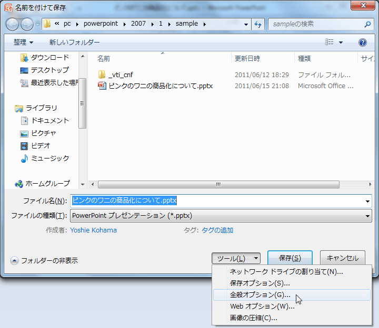Click the blue Help icon
379x328 pixels.
[x=362, y=43]
